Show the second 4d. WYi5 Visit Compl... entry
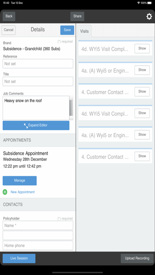 pos(142,113)
